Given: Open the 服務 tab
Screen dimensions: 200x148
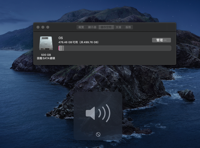Looking at the screenshot, I should pos(128,27).
